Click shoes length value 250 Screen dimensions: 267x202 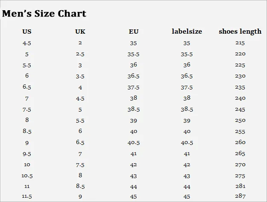coord(240,120)
